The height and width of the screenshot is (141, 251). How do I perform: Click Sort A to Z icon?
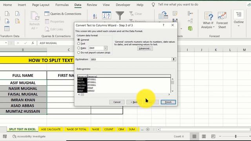point(95,16)
